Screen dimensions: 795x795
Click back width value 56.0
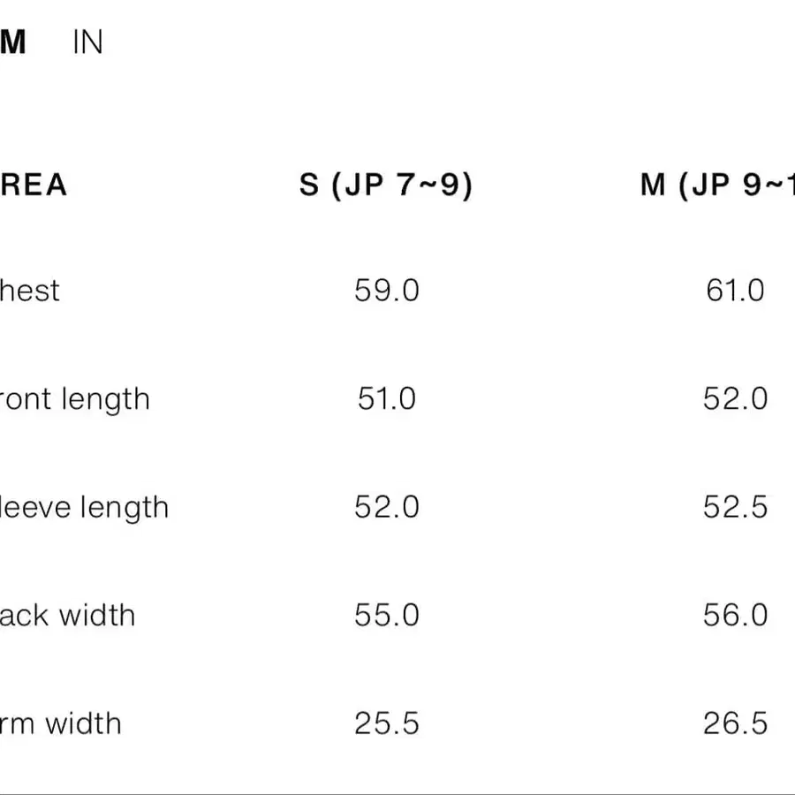point(735,616)
